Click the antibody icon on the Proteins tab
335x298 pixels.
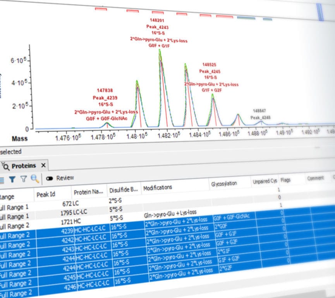point(6,165)
